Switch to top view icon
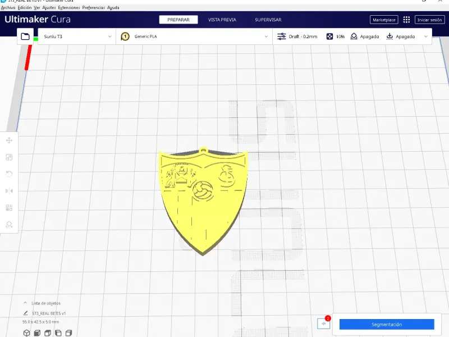 coord(48,333)
